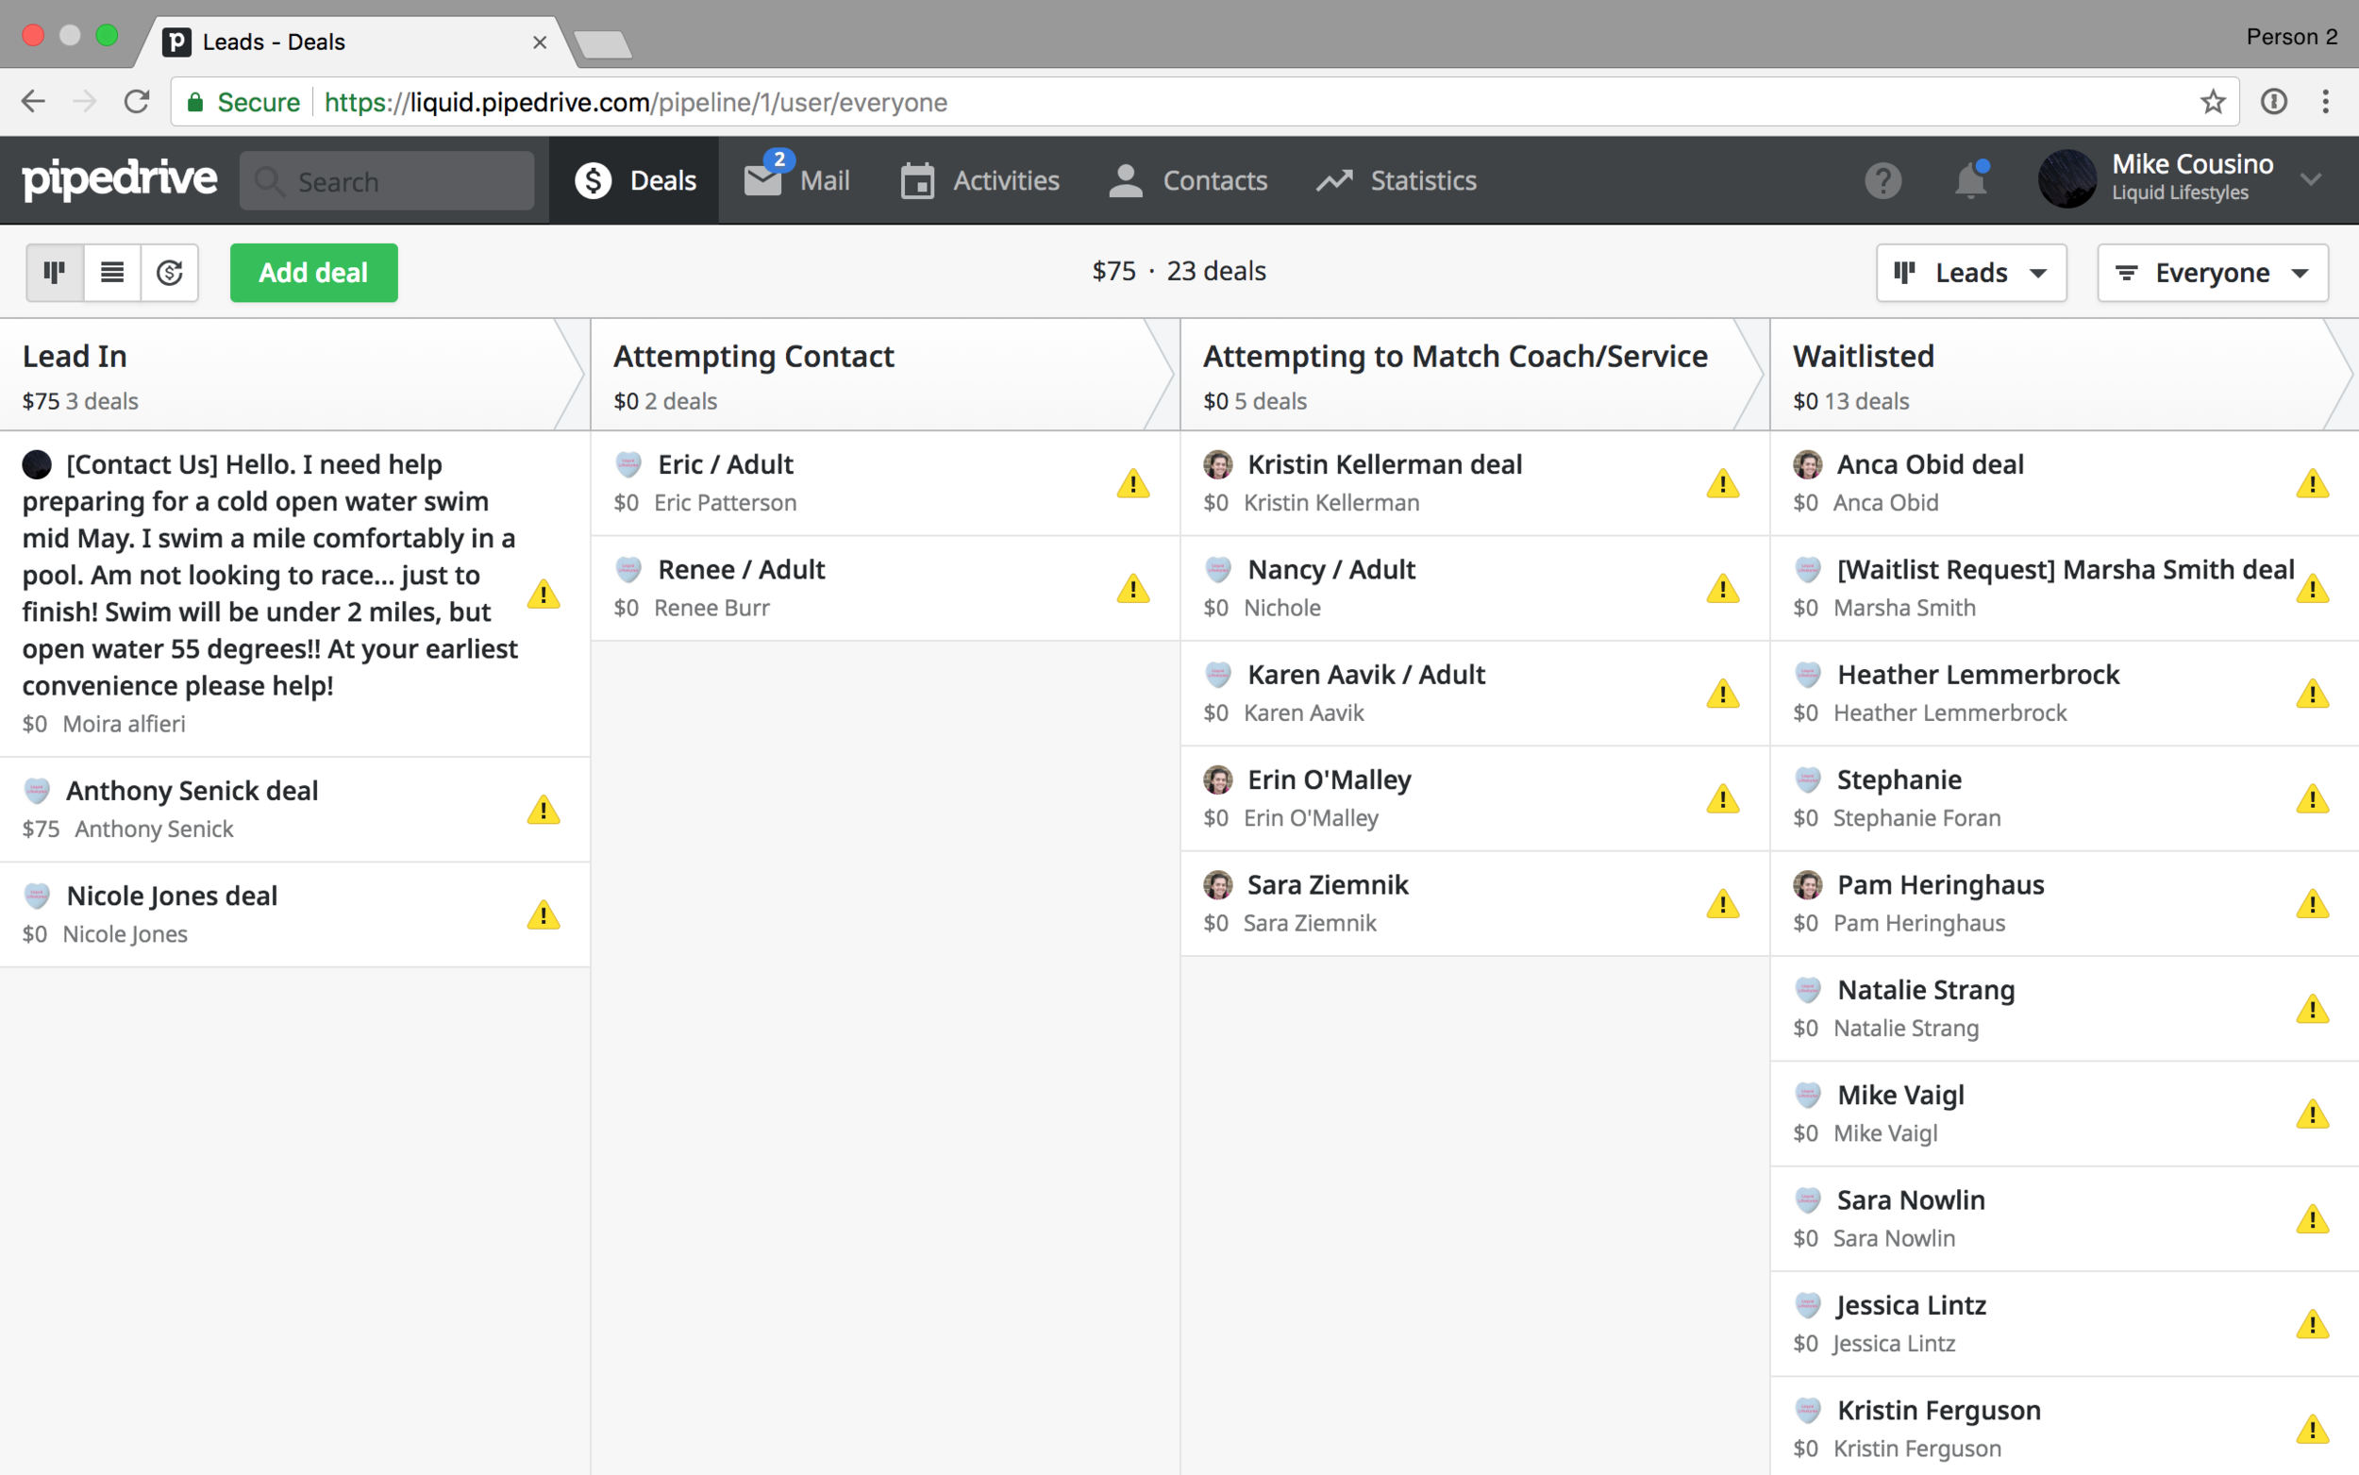2359x1475 pixels.
Task: Click the warning icon on Anthony Senick deal
Action: [544, 810]
